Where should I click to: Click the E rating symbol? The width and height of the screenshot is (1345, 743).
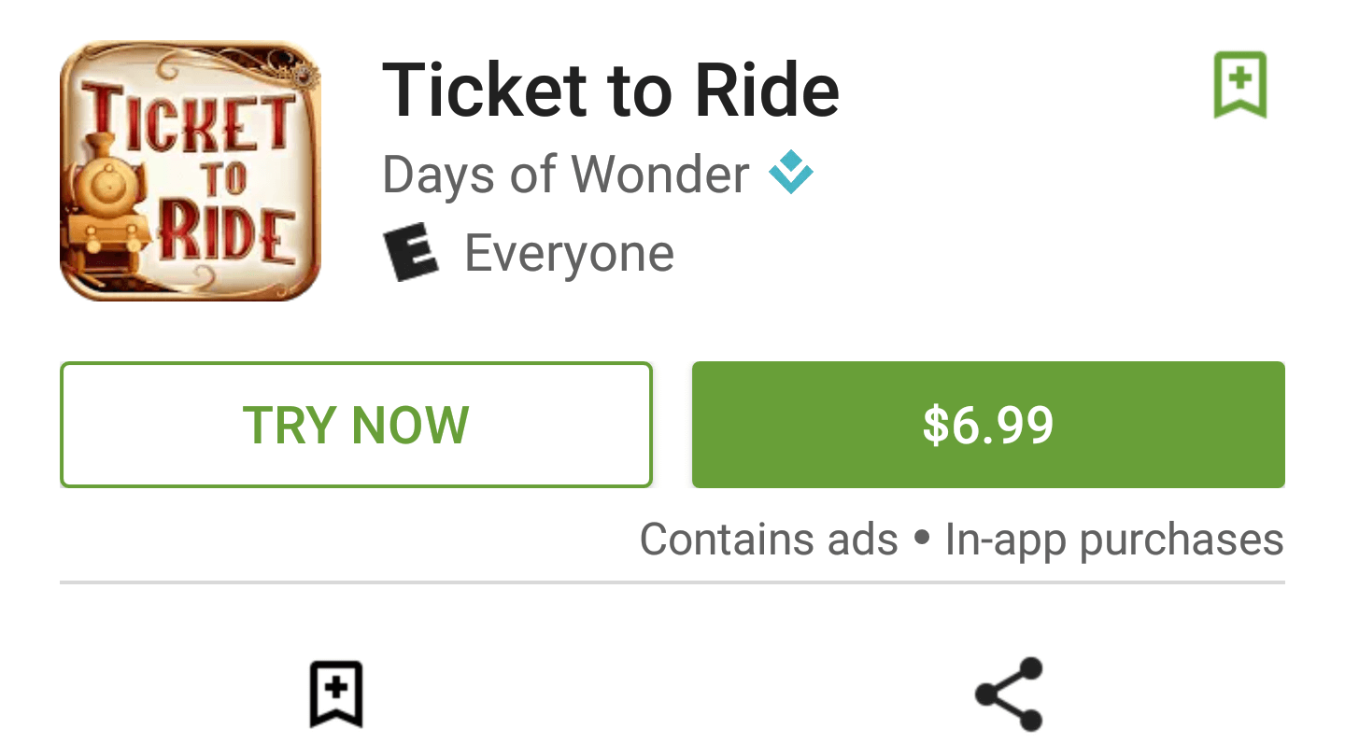click(x=412, y=251)
